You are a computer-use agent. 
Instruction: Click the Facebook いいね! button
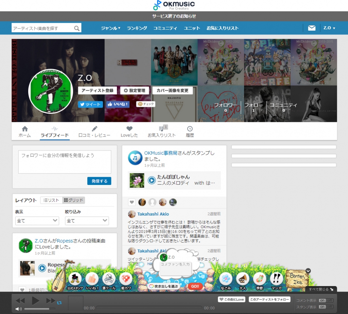pyautogui.click(x=118, y=104)
